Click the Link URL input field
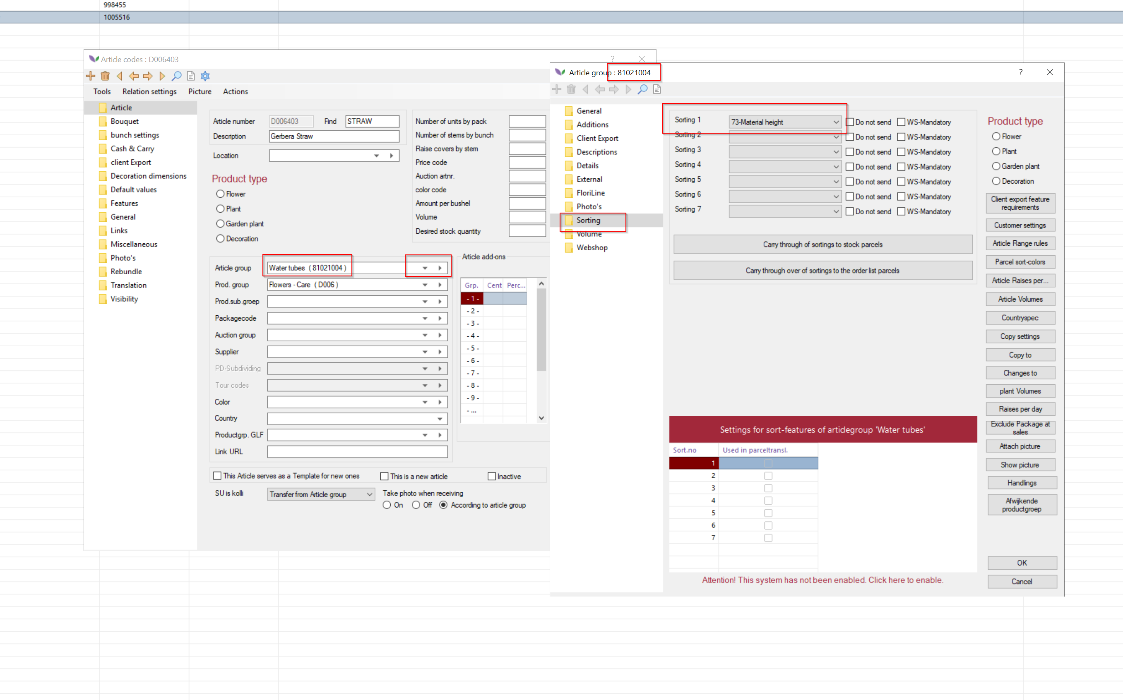Screen dimensions: 1123x700 357,452
